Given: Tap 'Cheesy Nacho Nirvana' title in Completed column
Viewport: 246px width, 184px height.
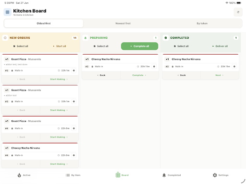Looking at the screenshot, I should (x=186, y=59).
